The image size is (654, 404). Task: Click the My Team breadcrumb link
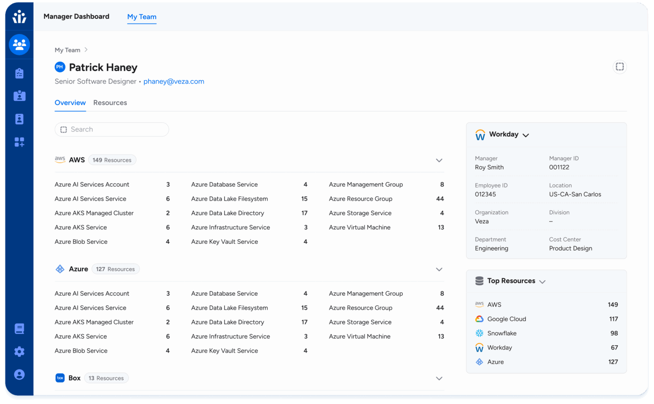click(x=67, y=50)
